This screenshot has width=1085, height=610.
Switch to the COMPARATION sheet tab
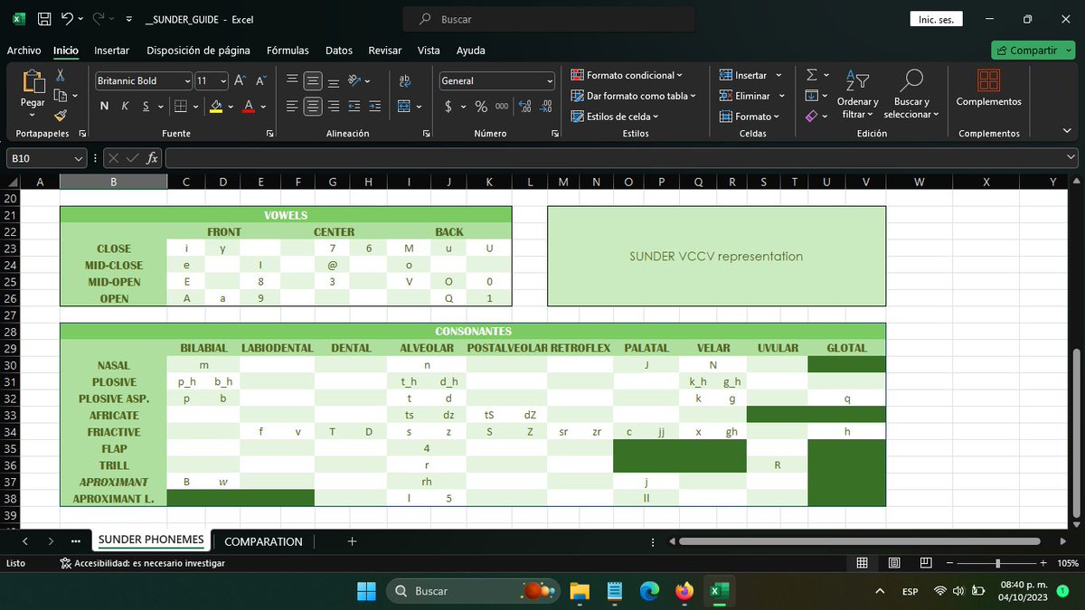coord(263,541)
